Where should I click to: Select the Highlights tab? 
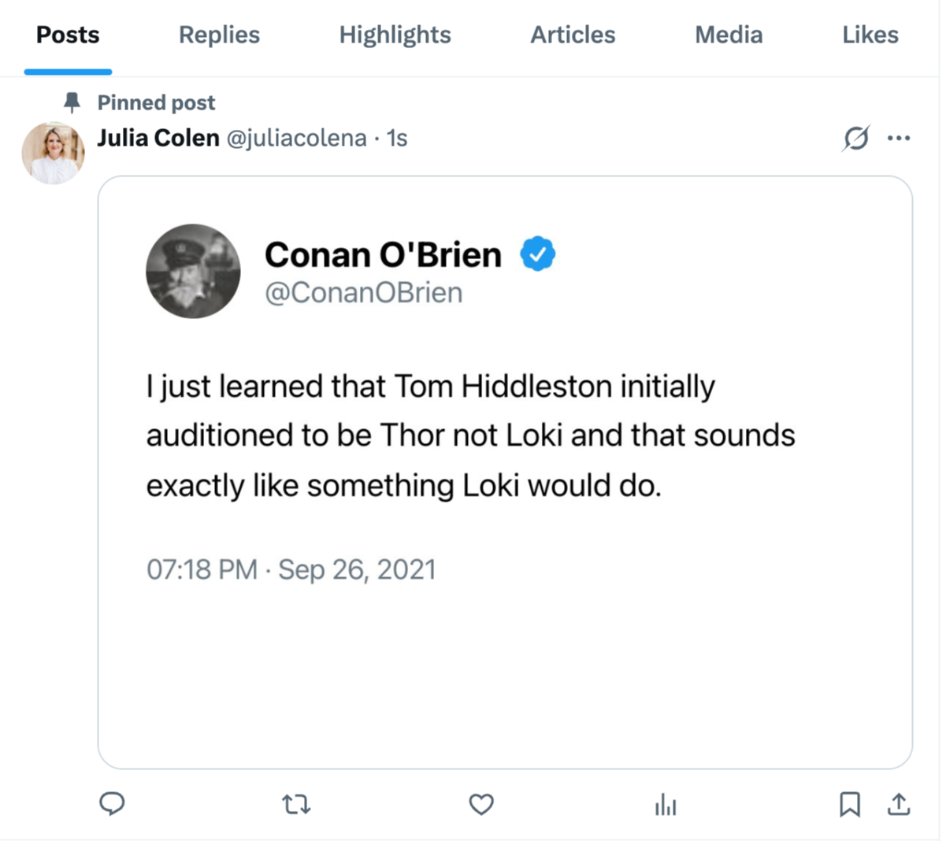[395, 35]
